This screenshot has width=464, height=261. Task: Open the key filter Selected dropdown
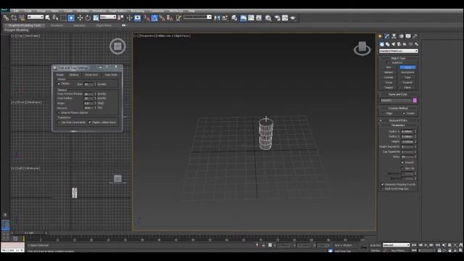[396, 245]
